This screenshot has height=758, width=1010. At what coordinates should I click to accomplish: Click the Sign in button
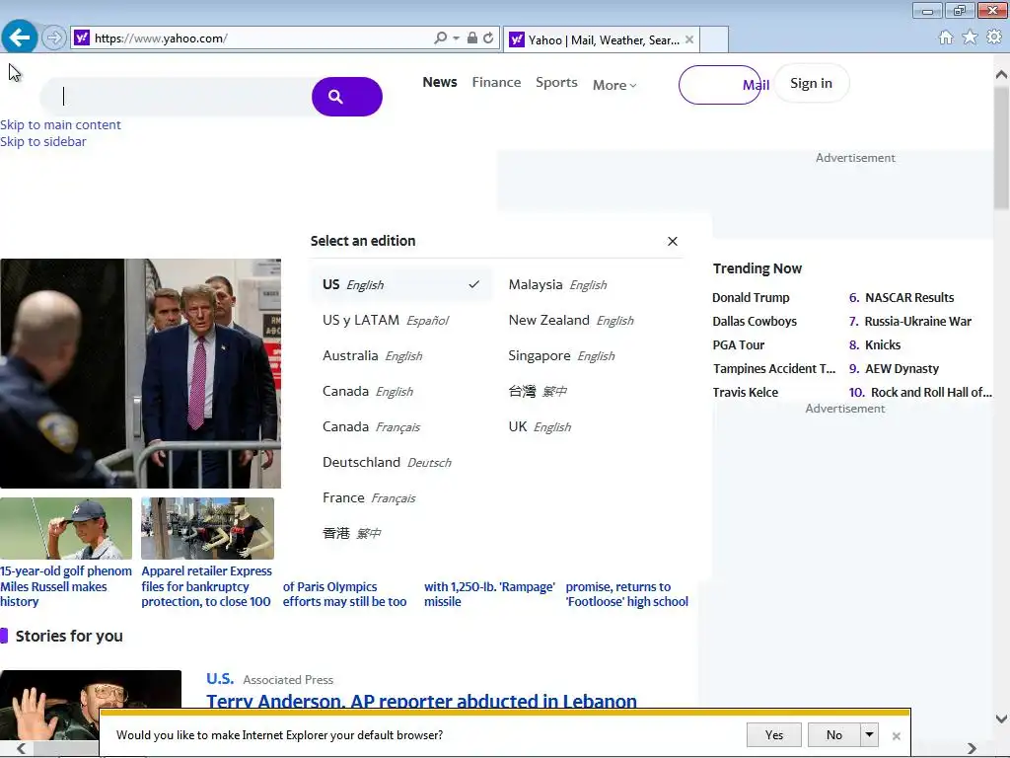click(x=811, y=83)
